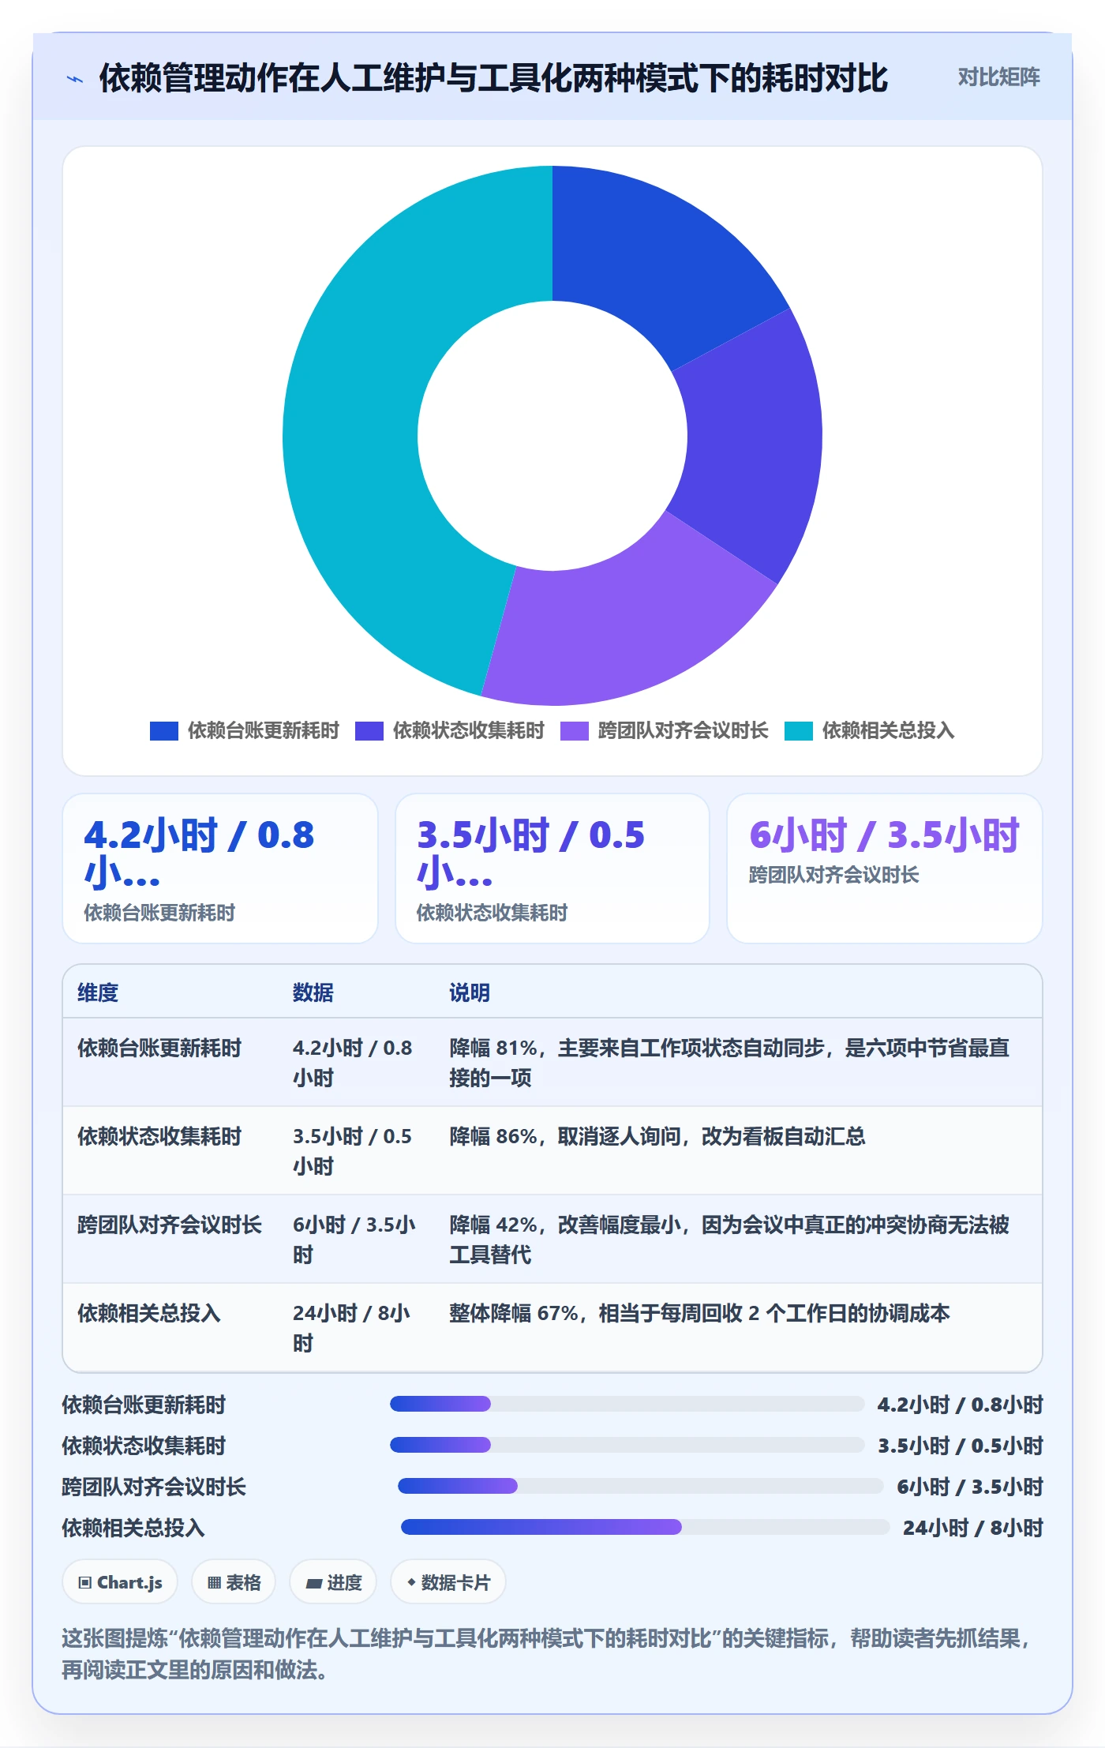Click the 依赖相关总投入 legend label text
The height and width of the screenshot is (1748, 1105).
tap(888, 730)
